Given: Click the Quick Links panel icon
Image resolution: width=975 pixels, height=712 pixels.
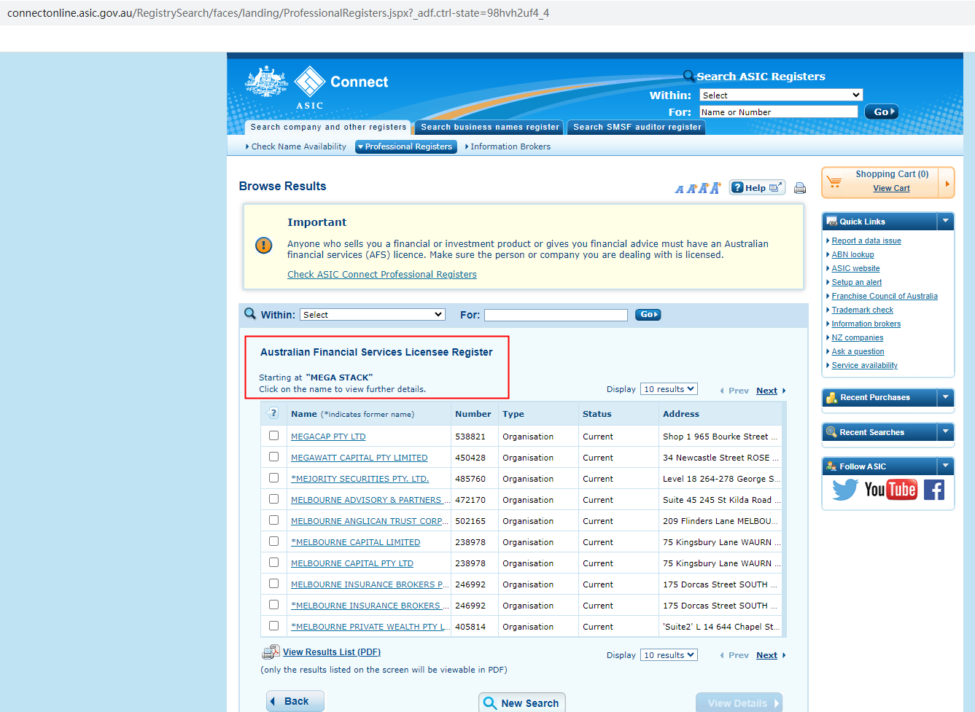Looking at the screenshot, I should [x=832, y=222].
